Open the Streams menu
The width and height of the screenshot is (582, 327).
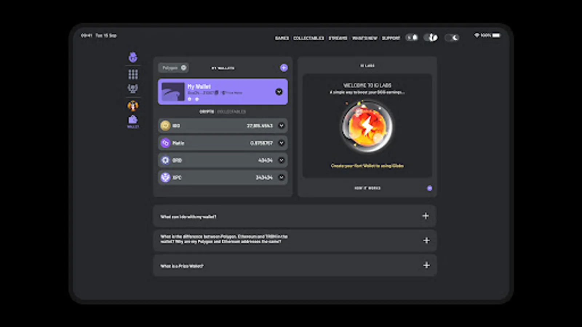point(338,38)
